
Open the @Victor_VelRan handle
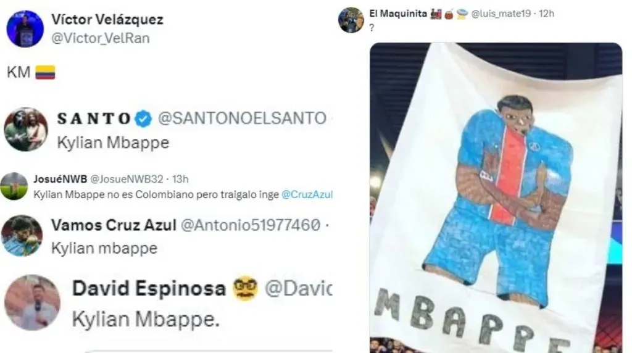[101, 38]
